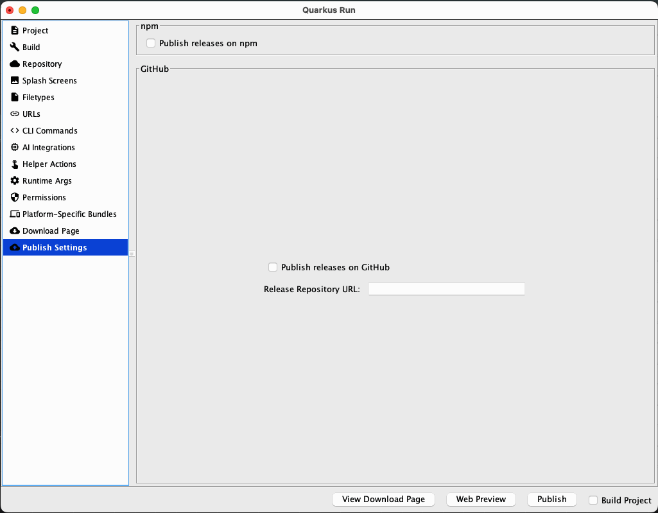Click the CLI Commands angle-brackets icon
Screen dimensions: 658x513
15,130
